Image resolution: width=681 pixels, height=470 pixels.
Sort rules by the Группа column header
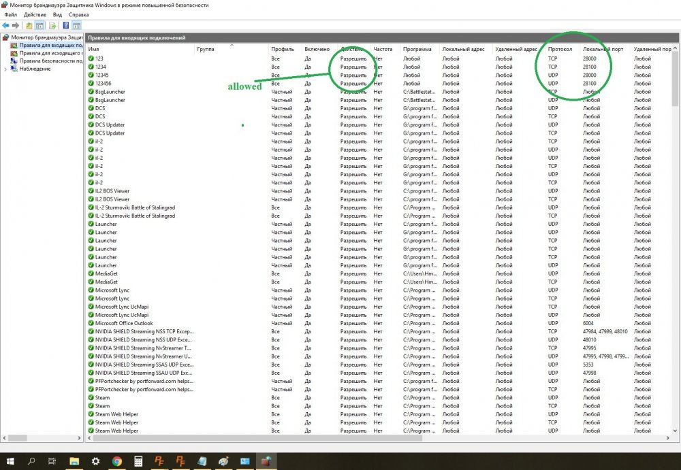(206, 50)
